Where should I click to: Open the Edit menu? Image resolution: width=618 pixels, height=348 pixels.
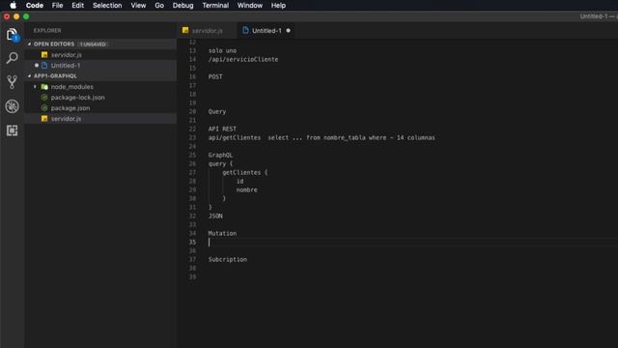tap(77, 5)
